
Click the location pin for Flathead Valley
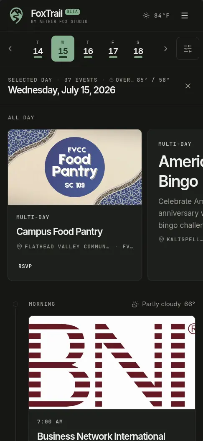pos(19,247)
